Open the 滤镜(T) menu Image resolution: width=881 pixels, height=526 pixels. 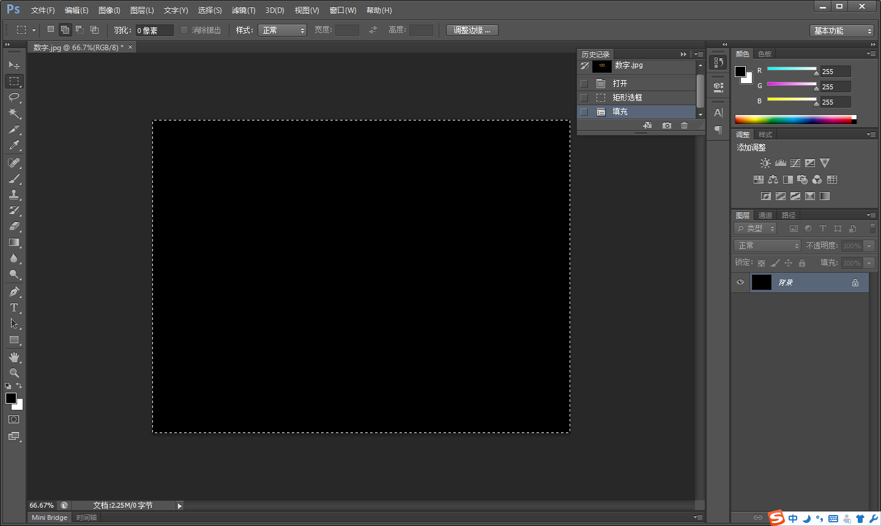pos(243,10)
